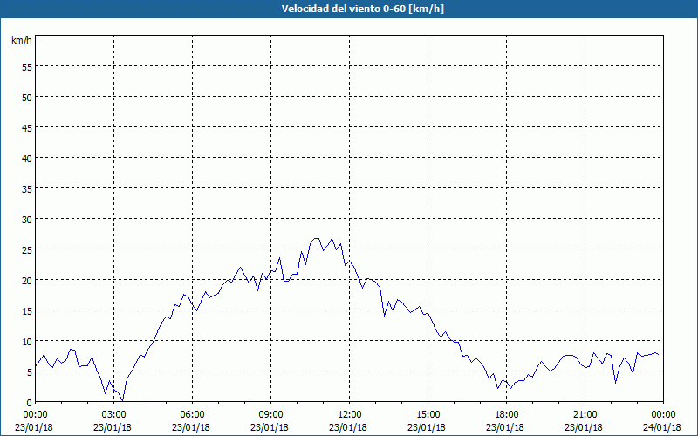Click the 45 value on the vertical axis
Viewport: 698px width, 436px height.
pos(26,127)
